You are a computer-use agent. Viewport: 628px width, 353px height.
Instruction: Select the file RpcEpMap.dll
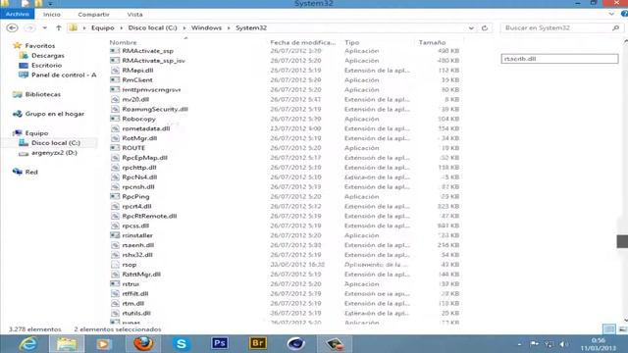(x=144, y=158)
